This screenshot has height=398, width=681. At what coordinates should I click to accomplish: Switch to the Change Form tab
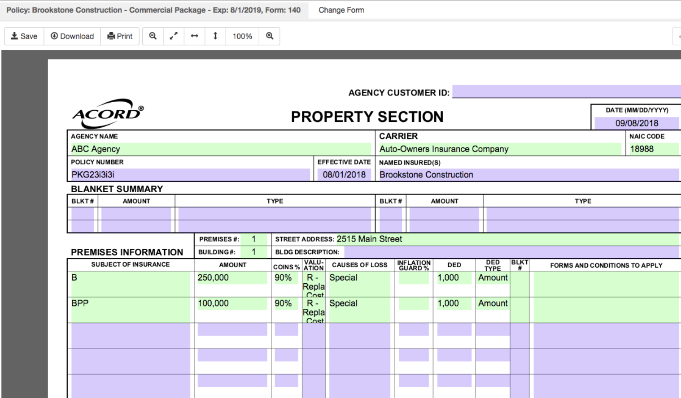[341, 10]
